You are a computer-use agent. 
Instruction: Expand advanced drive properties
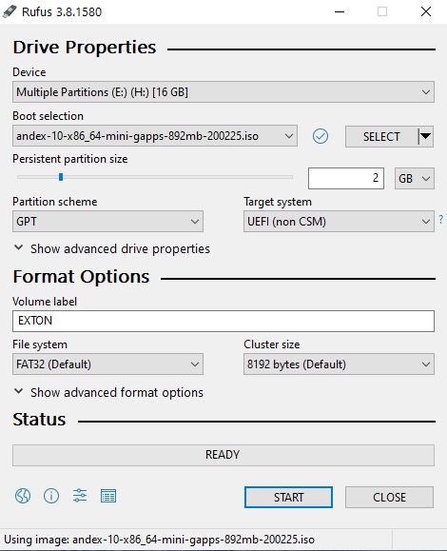(x=112, y=248)
